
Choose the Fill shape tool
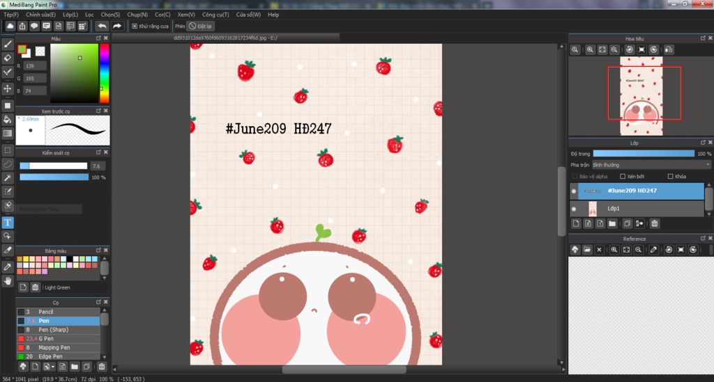click(7, 105)
